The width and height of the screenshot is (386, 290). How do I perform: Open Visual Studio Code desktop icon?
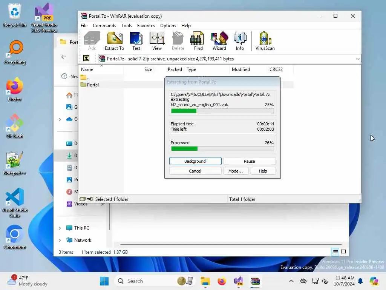15,203
